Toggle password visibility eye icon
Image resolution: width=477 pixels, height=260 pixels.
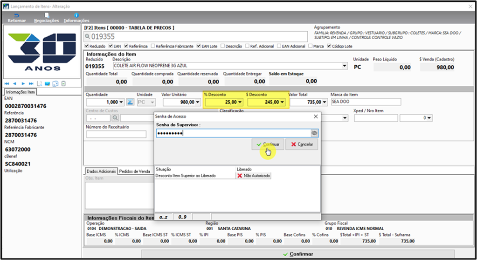point(314,133)
